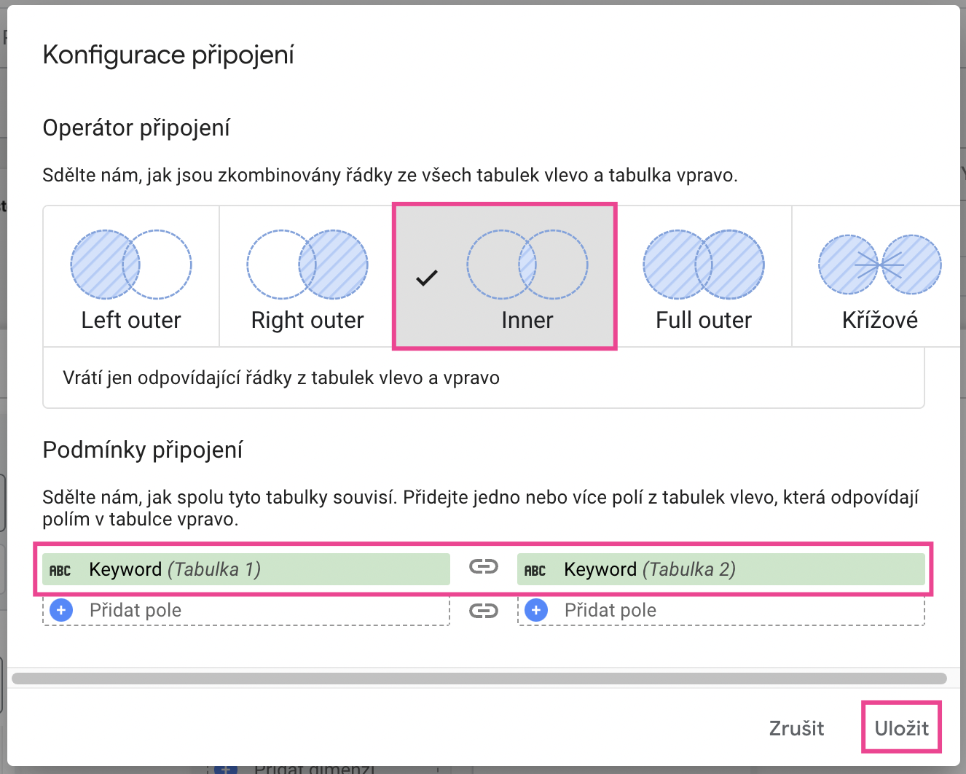Open the Keyword (Tabulka 1) field chip
This screenshot has width=966, height=774.
pyautogui.click(x=246, y=569)
